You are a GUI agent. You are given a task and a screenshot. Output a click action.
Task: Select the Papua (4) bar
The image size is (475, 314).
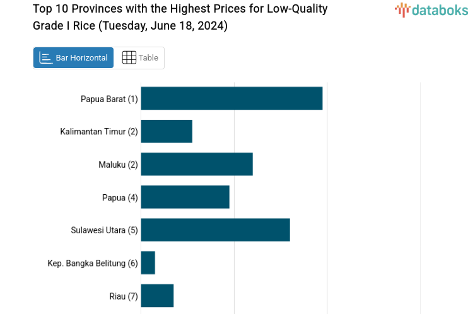[x=185, y=197]
